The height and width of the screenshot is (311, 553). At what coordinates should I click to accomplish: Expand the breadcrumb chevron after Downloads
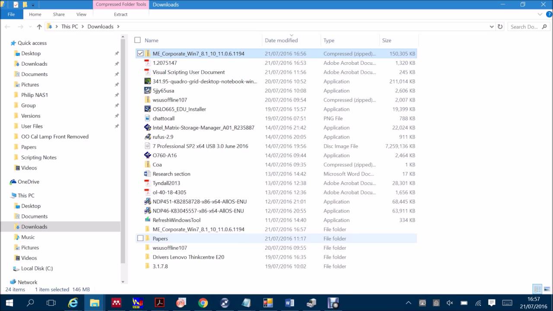click(x=118, y=27)
